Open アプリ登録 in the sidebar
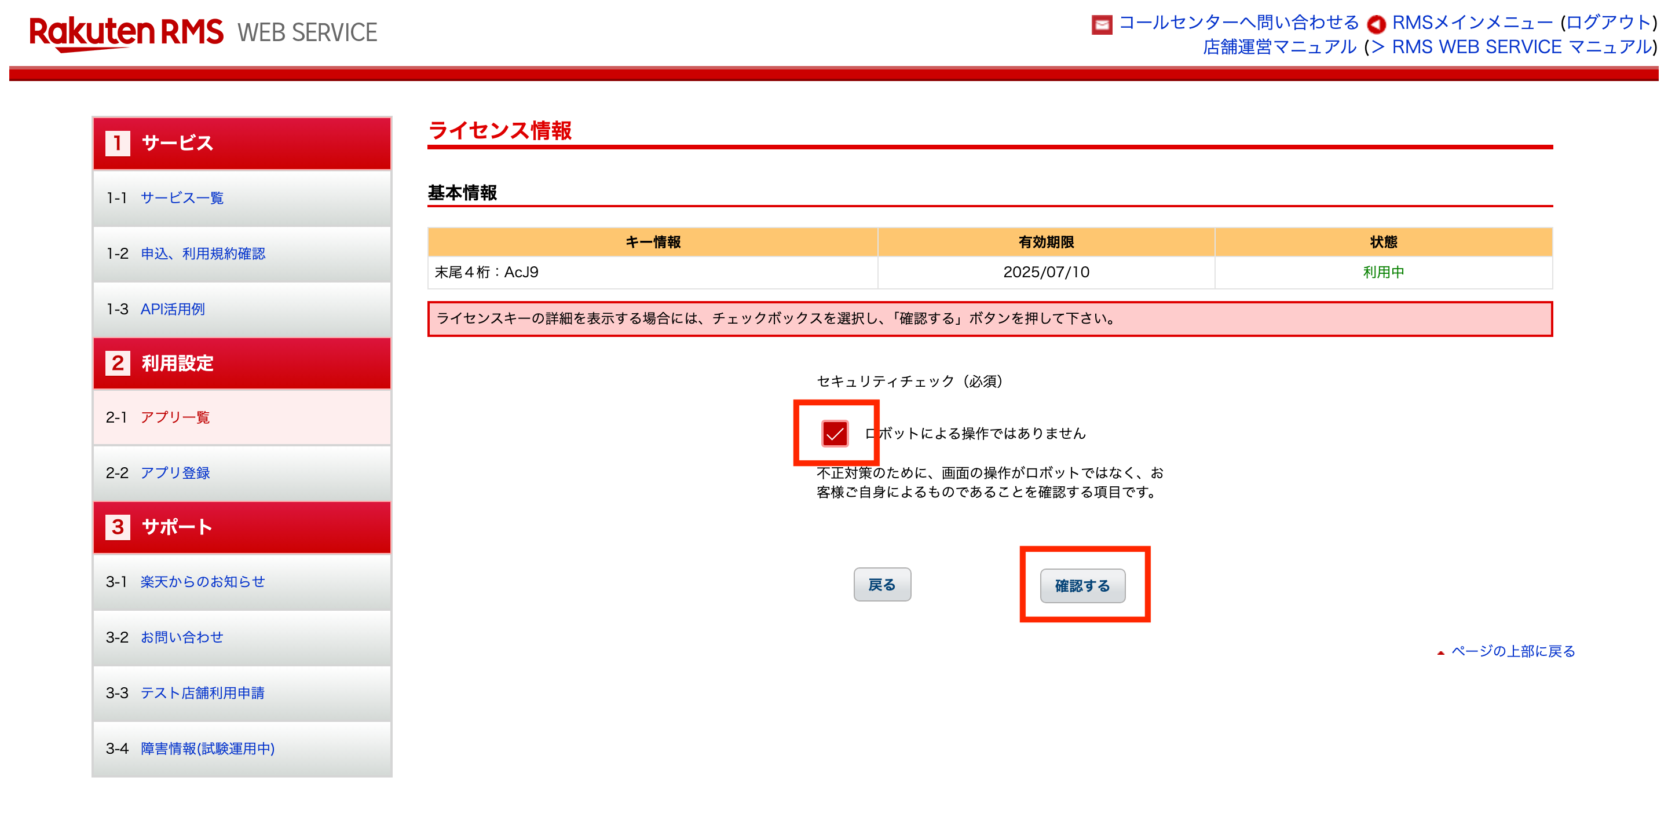Image resolution: width=1668 pixels, height=814 pixels. click(175, 473)
